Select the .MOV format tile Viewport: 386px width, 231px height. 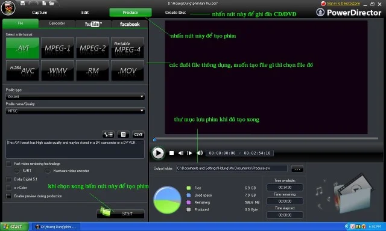tap(127, 71)
